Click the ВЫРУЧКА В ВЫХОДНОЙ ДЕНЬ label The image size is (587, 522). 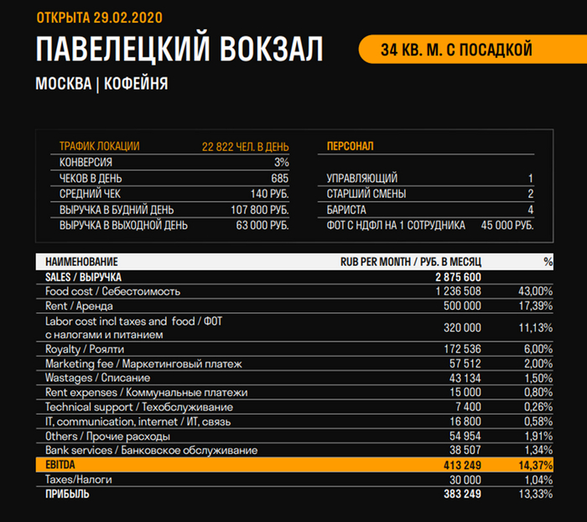point(123,225)
